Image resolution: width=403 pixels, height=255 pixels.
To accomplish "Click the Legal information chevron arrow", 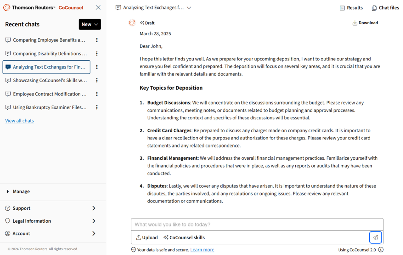I will tap(94, 221).
